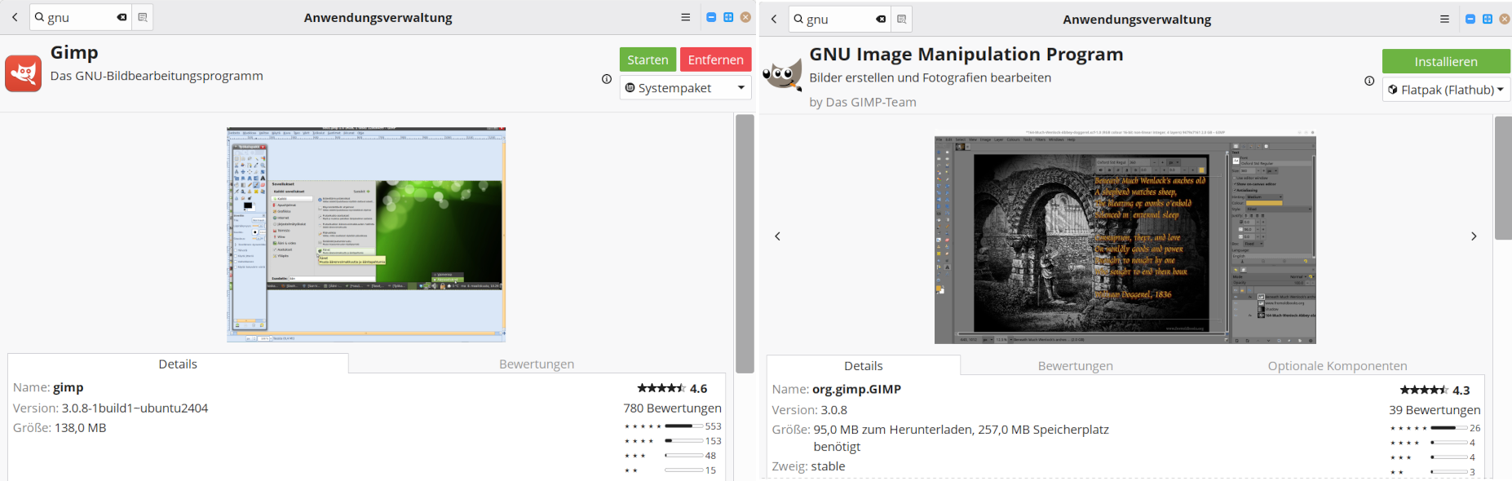This screenshot has width=1512, height=481.
Task: Open Bewertungen tab in right window
Action: coord(1076,365)
